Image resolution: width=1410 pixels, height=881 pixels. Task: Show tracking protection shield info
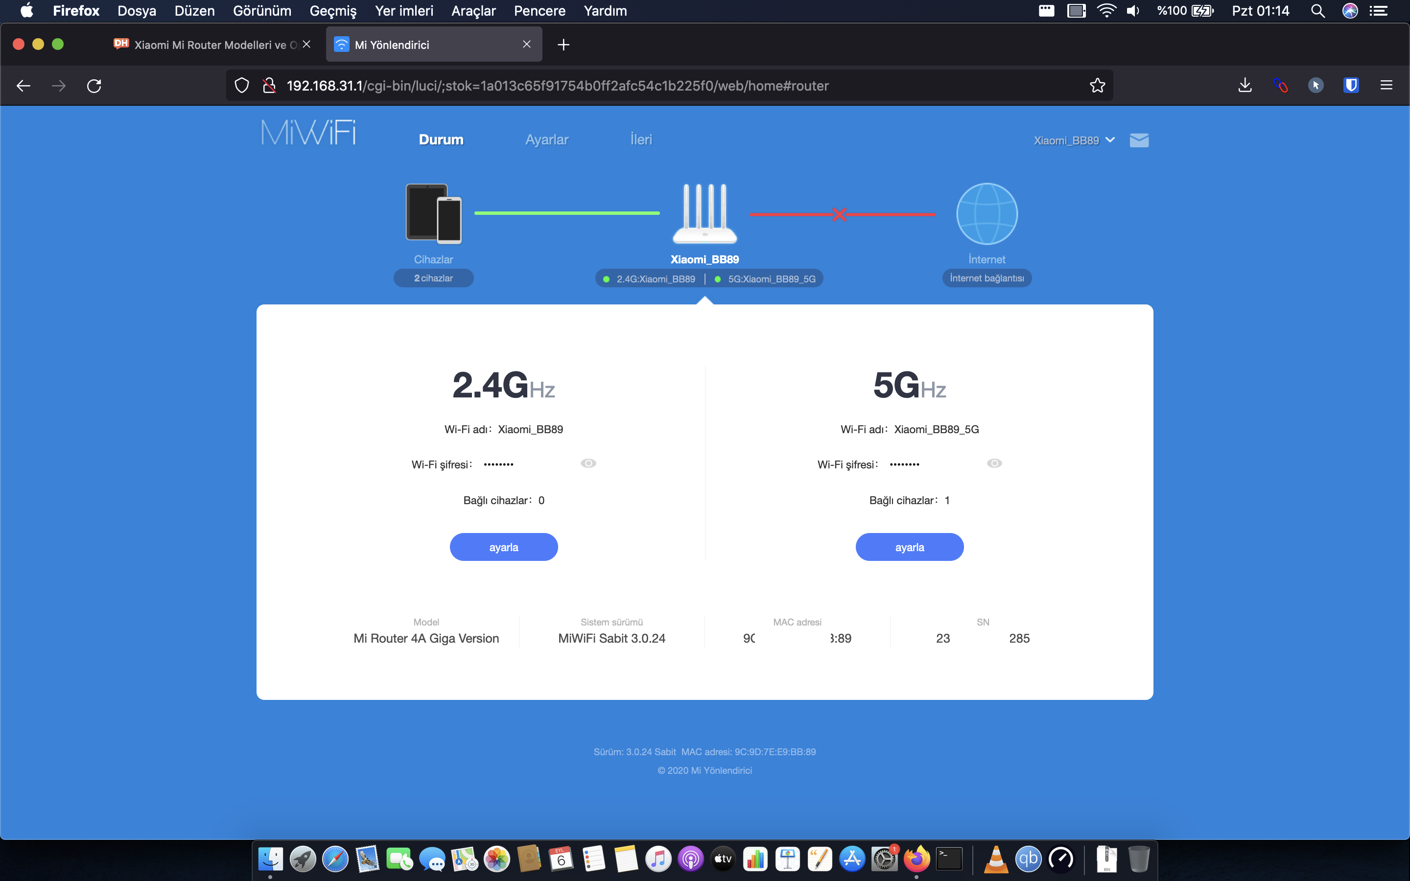242,86
